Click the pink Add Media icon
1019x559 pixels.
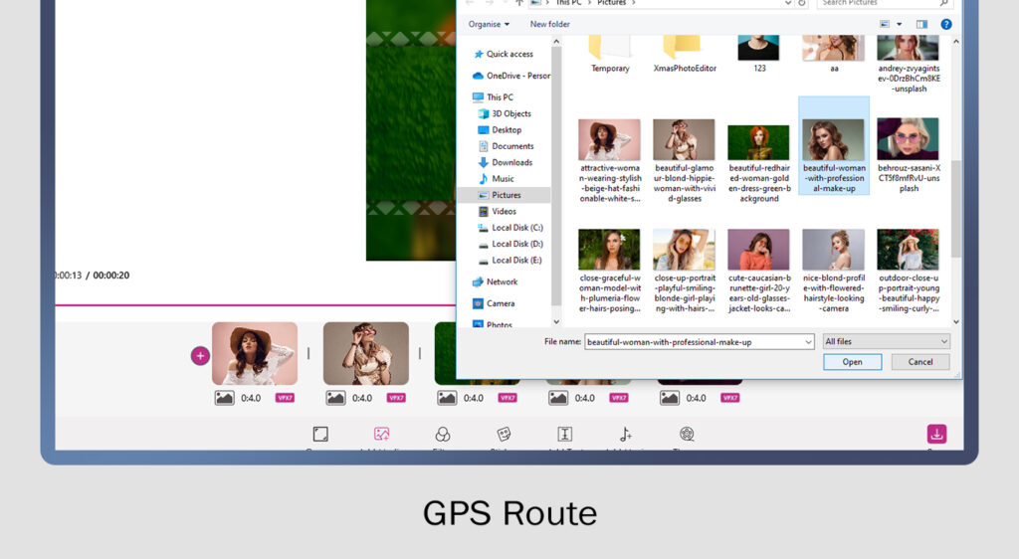[x=381, y=434]
